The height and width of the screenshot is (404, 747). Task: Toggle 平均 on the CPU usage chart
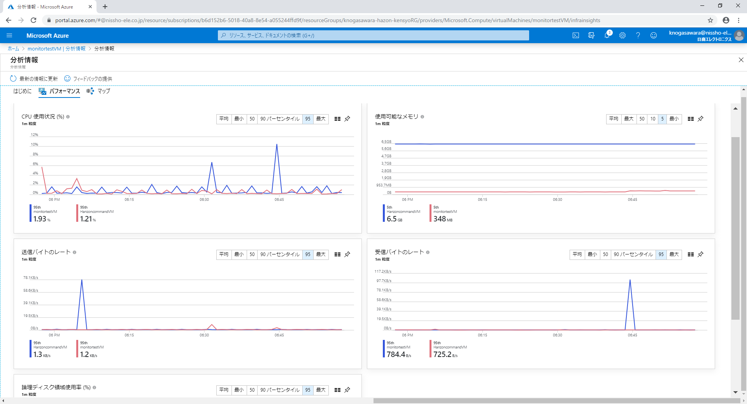pos(224,119)
